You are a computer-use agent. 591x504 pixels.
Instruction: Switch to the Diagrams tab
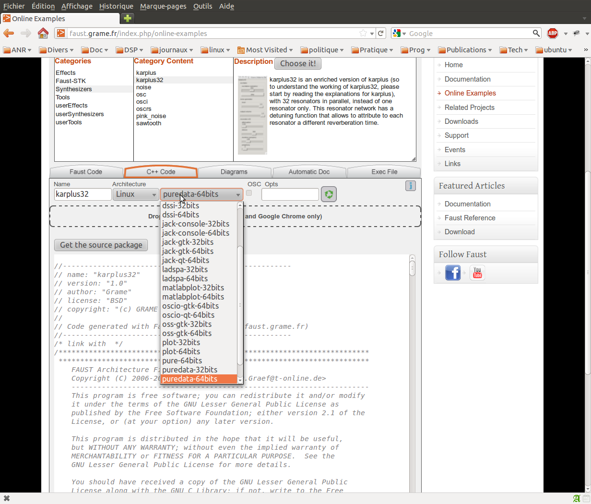[x=234, y=172]
